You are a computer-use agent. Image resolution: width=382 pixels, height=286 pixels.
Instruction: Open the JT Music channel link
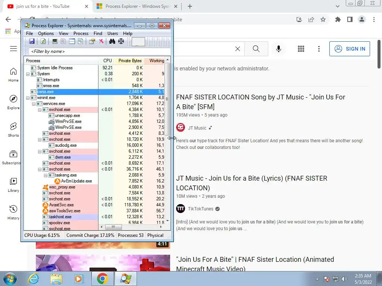pyautogui.click(x=197, y=128)
